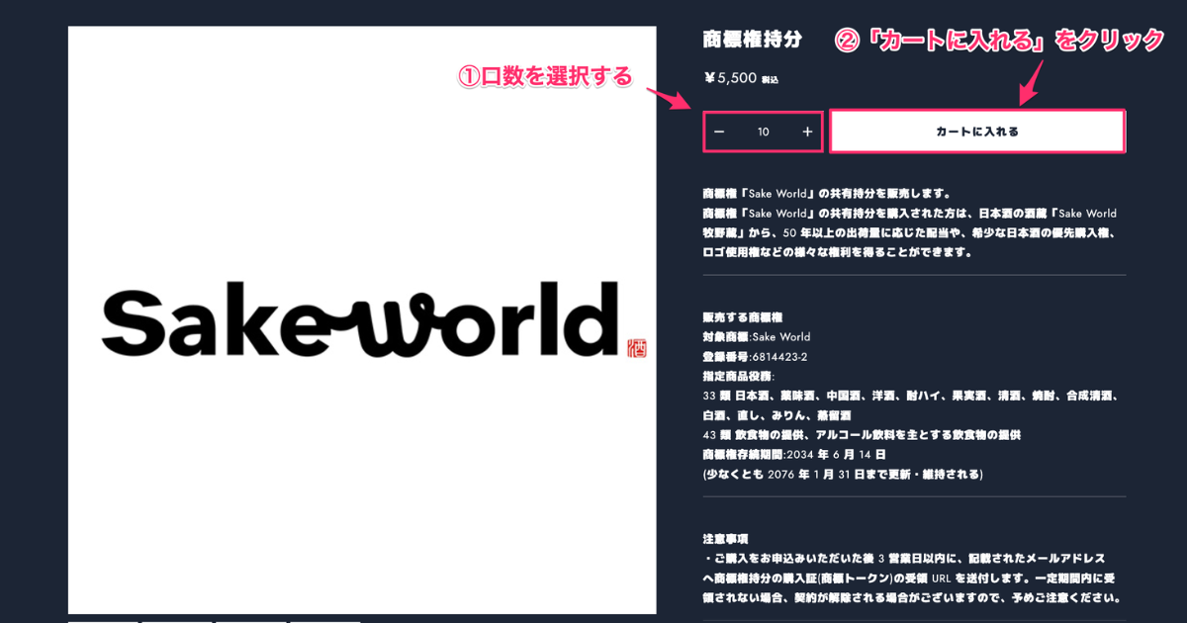Click the 商標権持分 product title

point(752,40)
